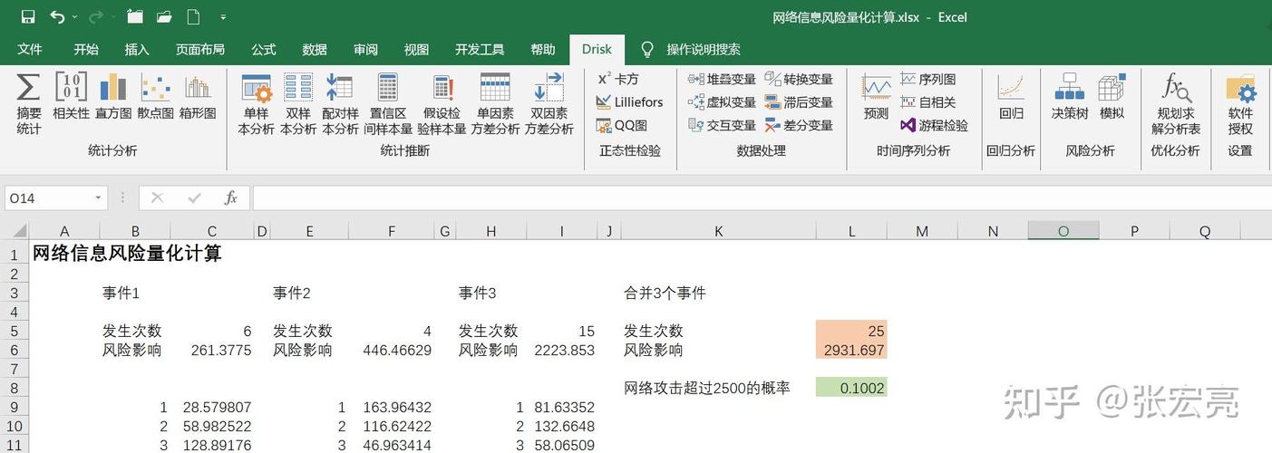Select row 5 header

14,331
